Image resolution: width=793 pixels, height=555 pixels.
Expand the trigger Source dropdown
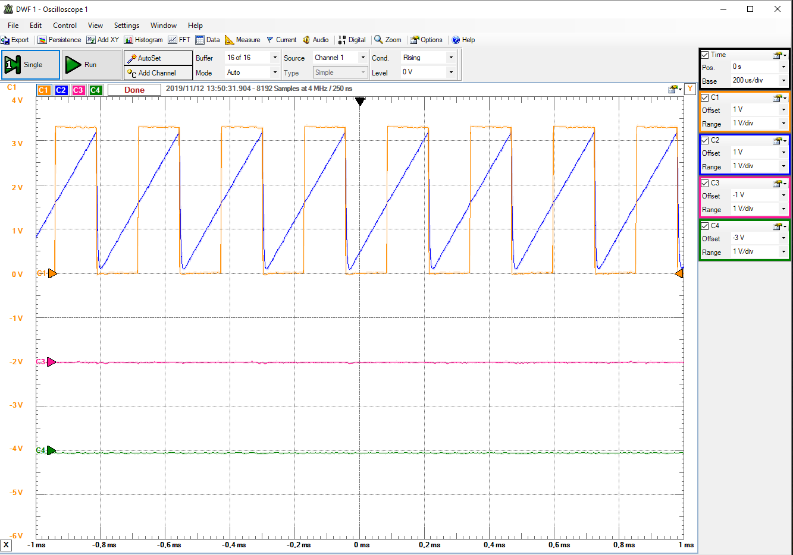pos(363,58)
